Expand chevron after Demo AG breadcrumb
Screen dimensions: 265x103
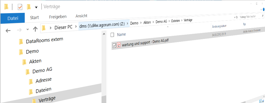[x=169, y=21]
